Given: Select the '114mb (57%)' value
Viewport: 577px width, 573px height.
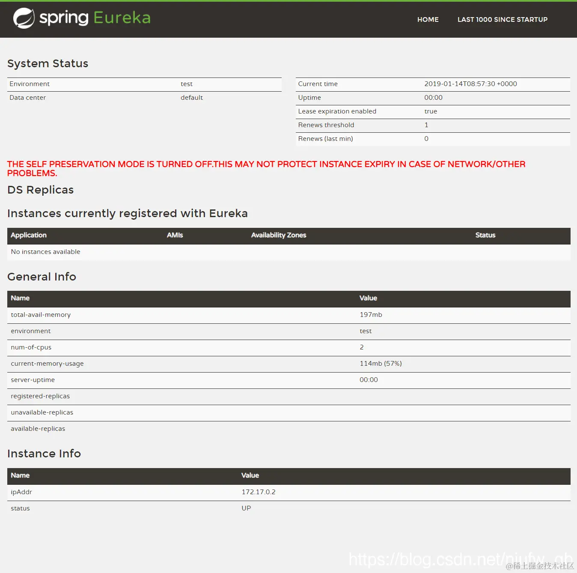Looking at the screenshot, I should pyautogui.click(x=381, y=364).
